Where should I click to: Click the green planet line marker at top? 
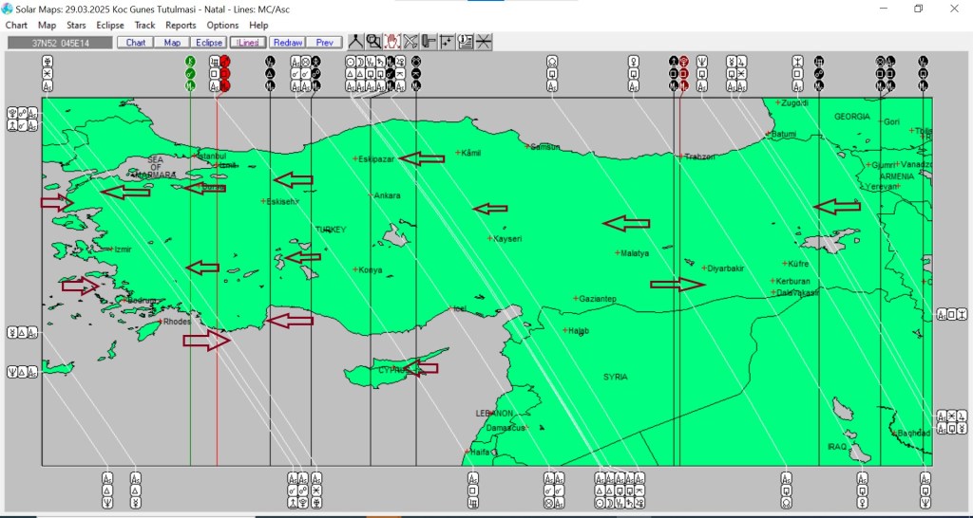190,62
